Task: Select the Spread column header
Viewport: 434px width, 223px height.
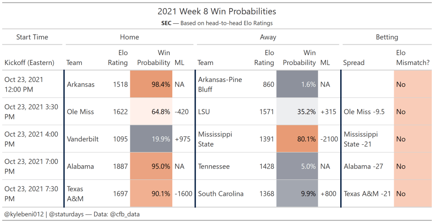Action: click(354, 62)
